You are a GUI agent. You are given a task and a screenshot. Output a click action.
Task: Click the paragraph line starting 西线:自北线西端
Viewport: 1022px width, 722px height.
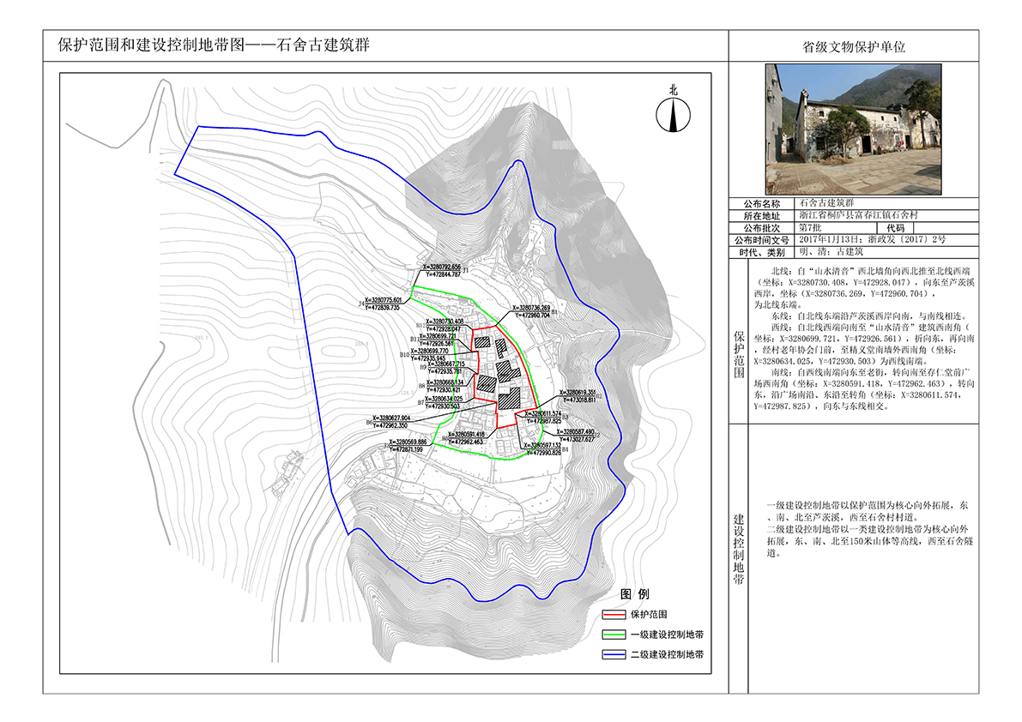point(870,327)
